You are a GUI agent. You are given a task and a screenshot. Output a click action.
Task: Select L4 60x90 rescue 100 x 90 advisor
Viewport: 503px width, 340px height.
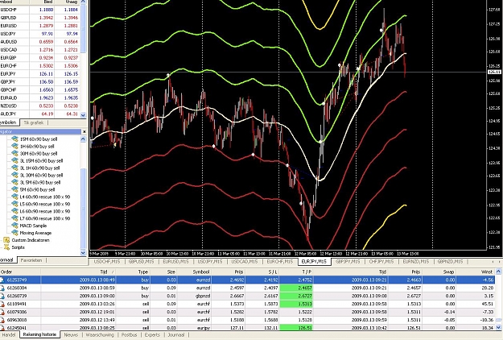click(44, 197)
